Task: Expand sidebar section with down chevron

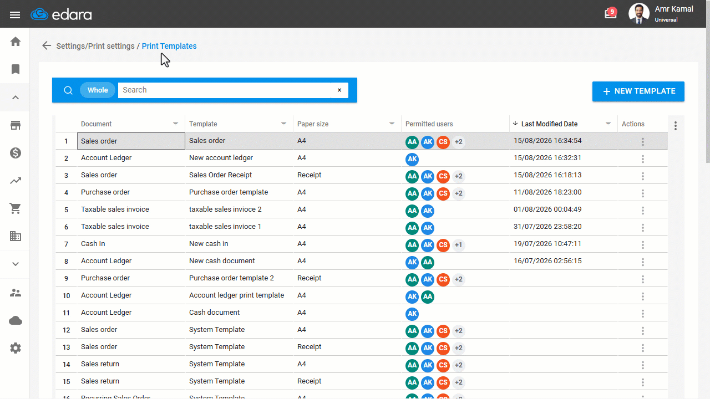Action: click(16, 264)
